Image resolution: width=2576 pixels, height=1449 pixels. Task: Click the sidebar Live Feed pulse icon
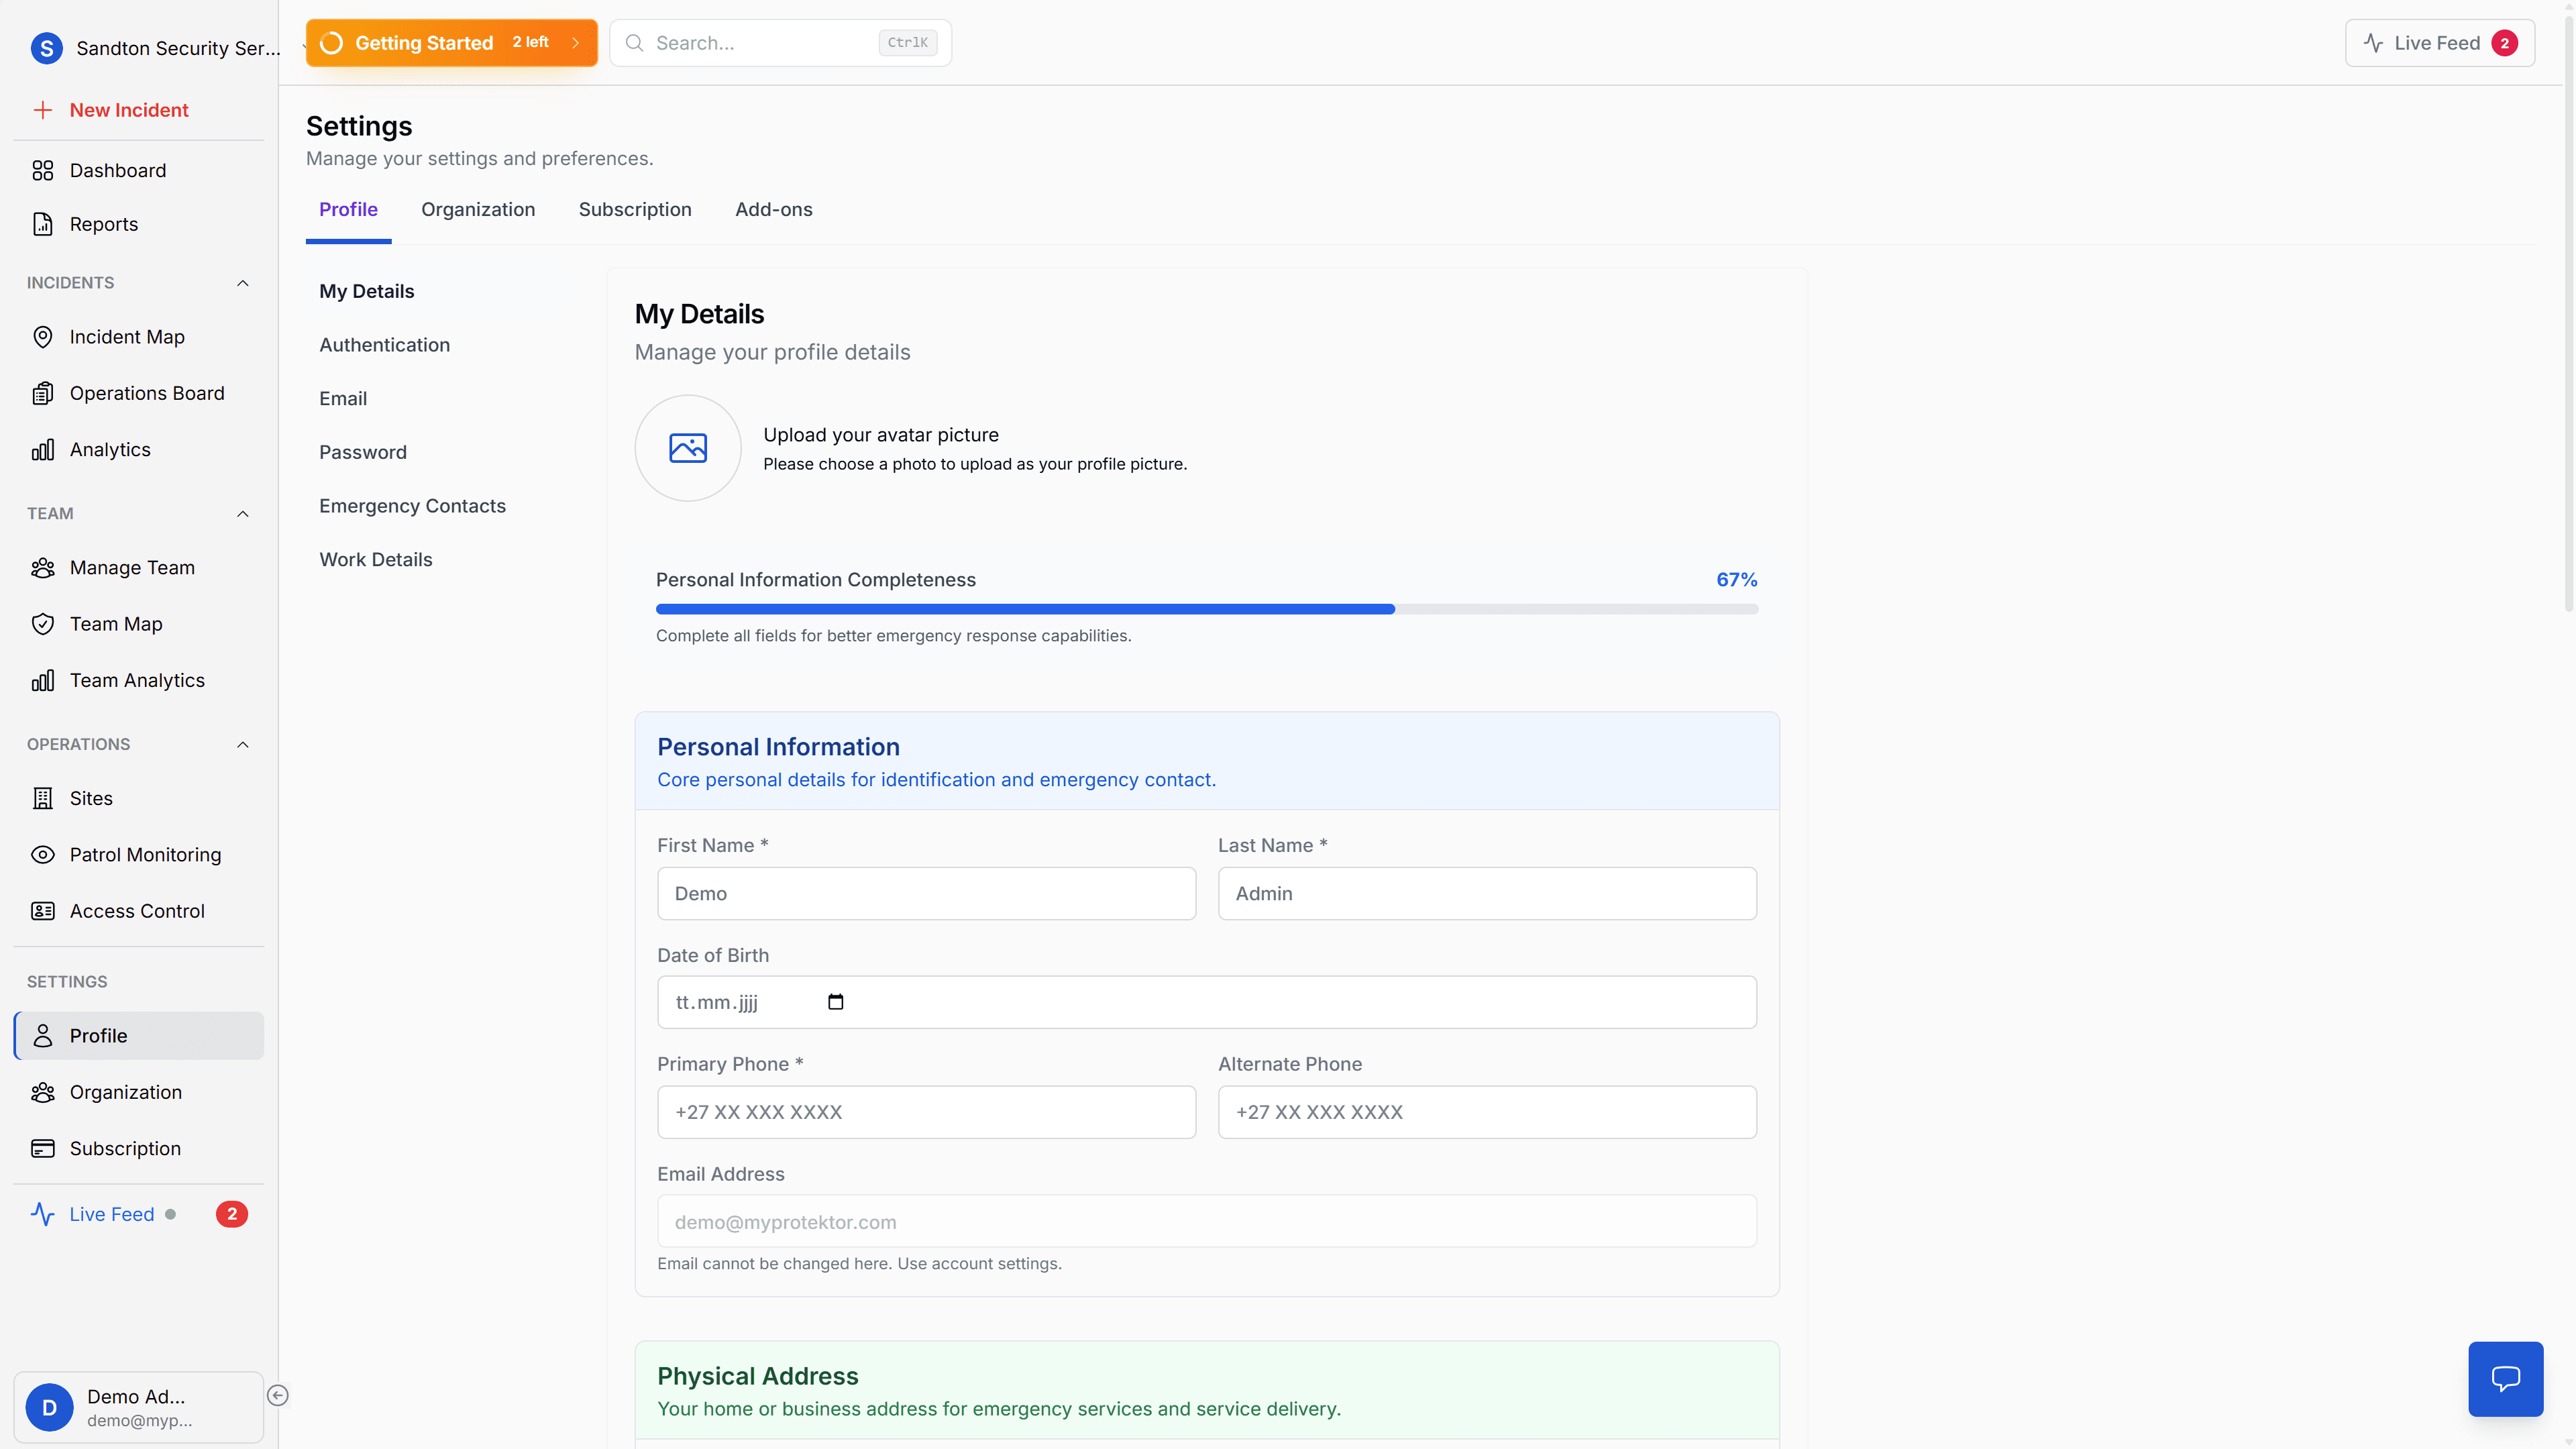coord(43,1214)
